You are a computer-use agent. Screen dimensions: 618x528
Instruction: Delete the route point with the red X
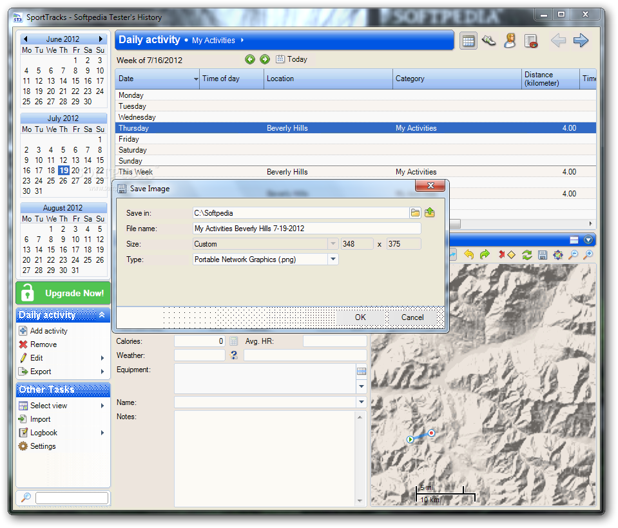click(502, 255)
